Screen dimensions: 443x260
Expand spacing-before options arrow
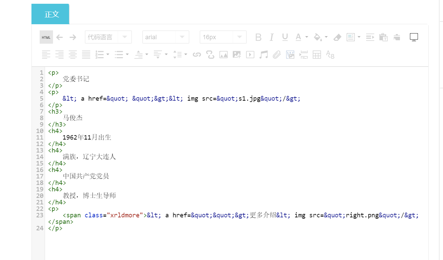click(x=147, y=54)
